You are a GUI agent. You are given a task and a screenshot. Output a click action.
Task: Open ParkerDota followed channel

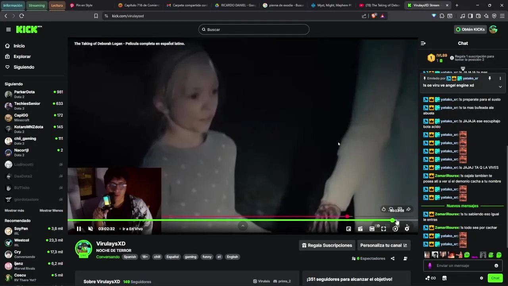34,94
